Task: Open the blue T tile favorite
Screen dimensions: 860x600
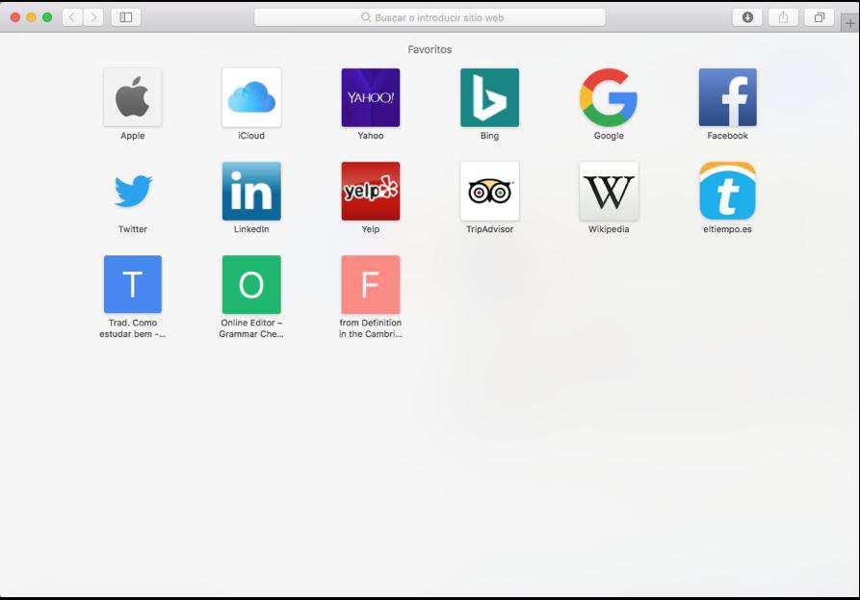Action: point(133,285)
